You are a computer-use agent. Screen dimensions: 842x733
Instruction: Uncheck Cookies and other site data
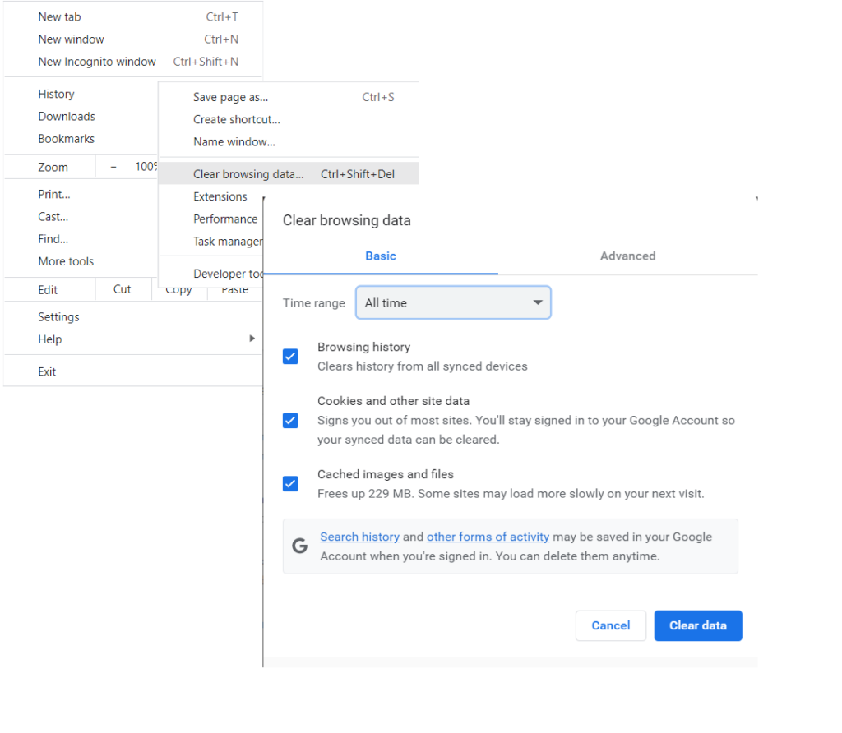point(290,420)
